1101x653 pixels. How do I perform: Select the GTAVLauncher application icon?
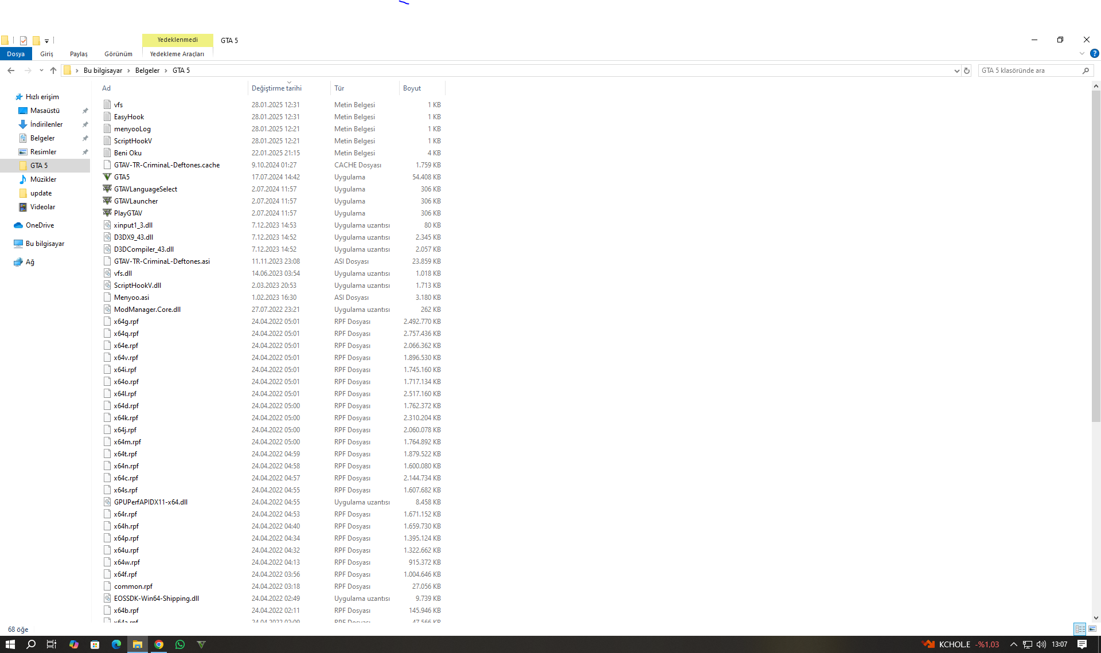click(x=107, y=201)
